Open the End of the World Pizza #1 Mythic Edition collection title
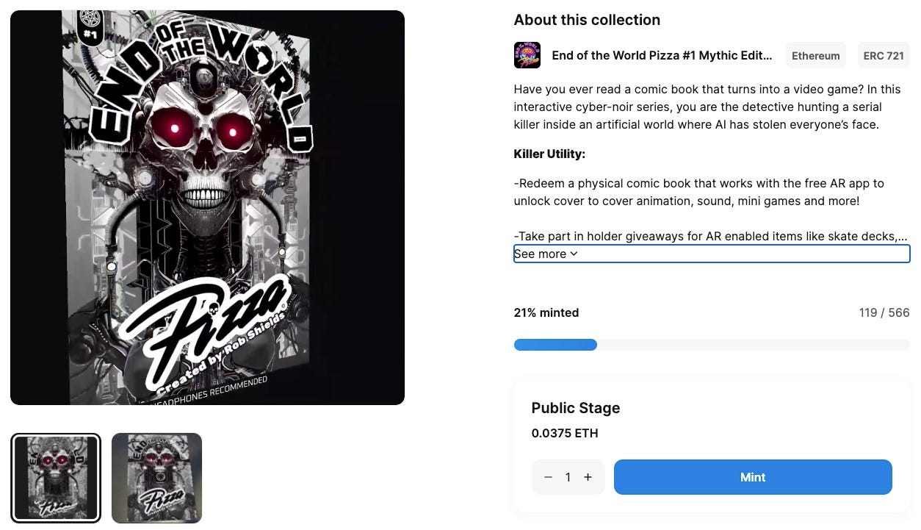 pos(662,55)
